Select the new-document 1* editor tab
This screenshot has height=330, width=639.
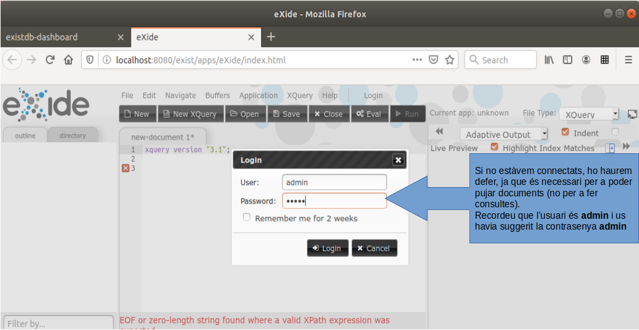point(163,137)
